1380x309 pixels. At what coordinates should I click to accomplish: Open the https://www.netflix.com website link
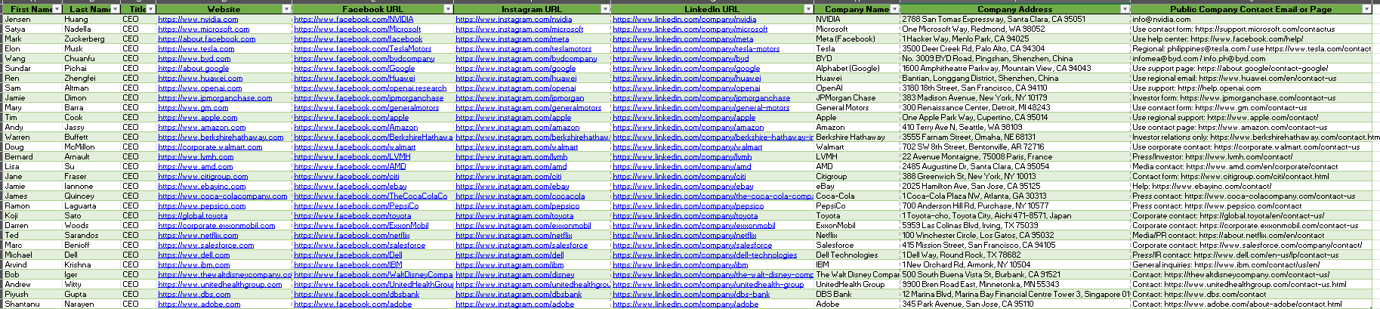[198, 236]
